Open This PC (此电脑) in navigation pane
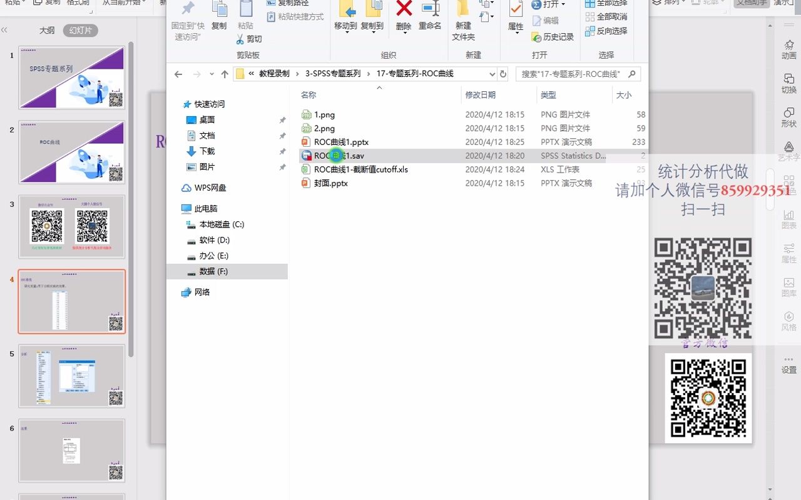Screen dimensions: 801x500 click(206, 209)
